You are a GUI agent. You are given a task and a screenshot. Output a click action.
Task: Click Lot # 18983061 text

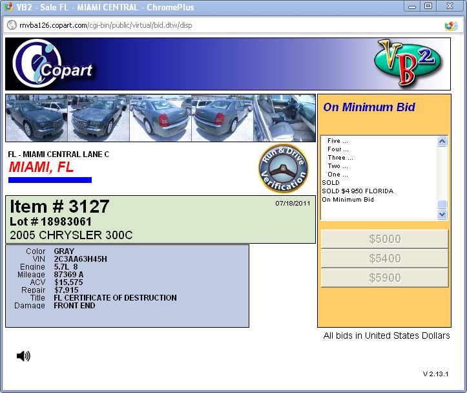[x=50, y=221]
